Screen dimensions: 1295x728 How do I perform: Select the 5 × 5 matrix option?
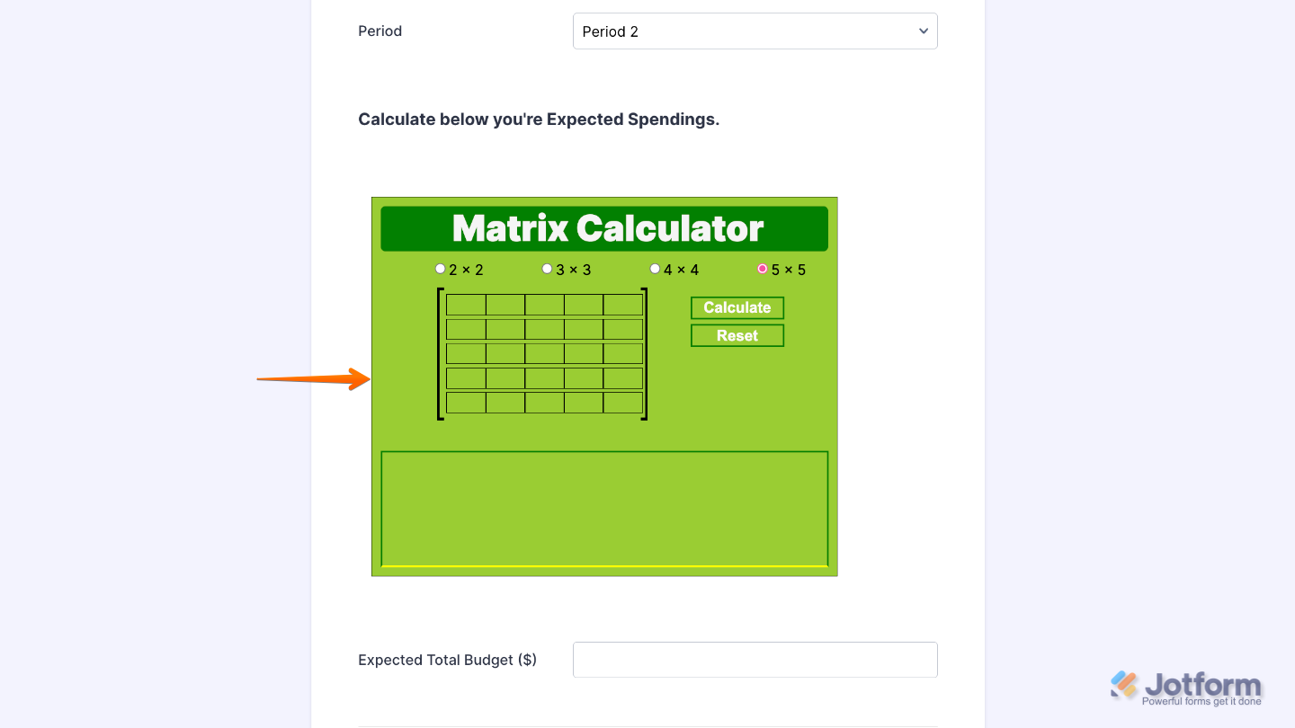(x=762, y=269)
